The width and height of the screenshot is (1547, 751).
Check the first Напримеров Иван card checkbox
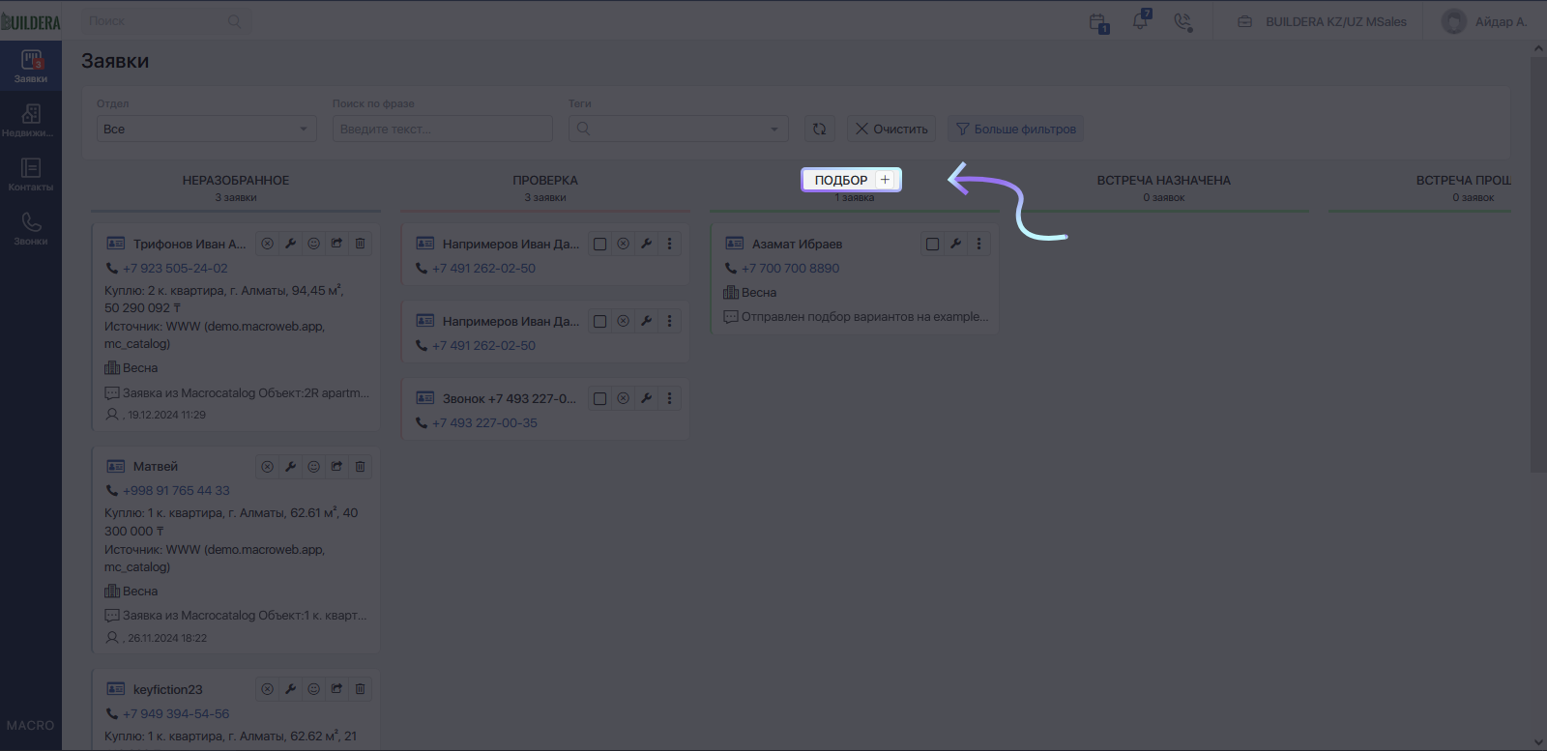599,244
